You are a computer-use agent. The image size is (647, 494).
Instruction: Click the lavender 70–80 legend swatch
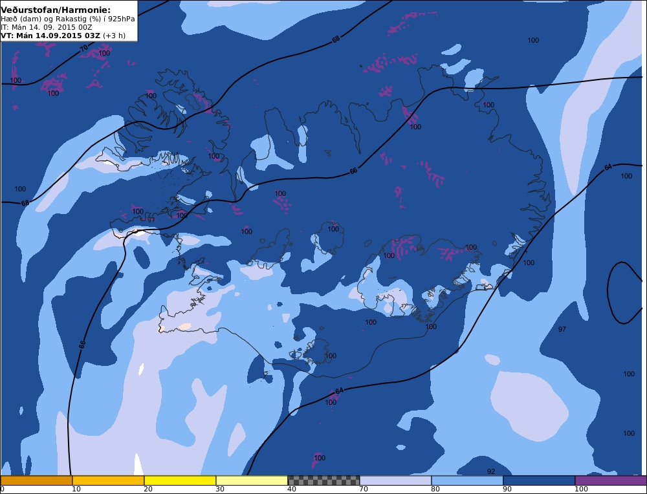pyautogui.click(x=395, y=480)
